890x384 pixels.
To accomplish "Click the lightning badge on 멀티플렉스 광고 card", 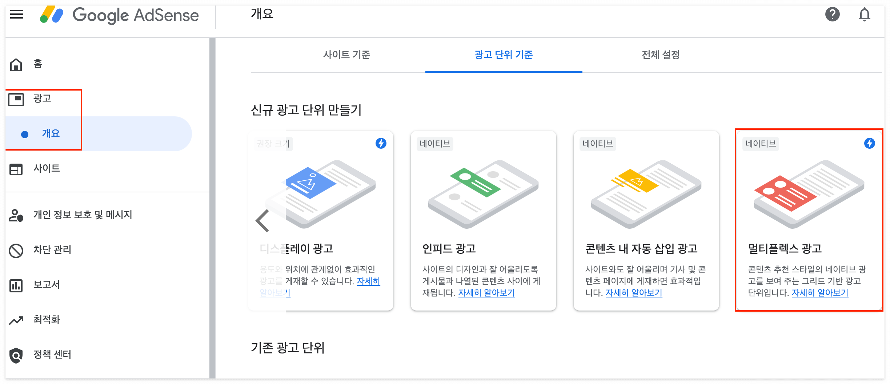I will [x=870, y=143].
